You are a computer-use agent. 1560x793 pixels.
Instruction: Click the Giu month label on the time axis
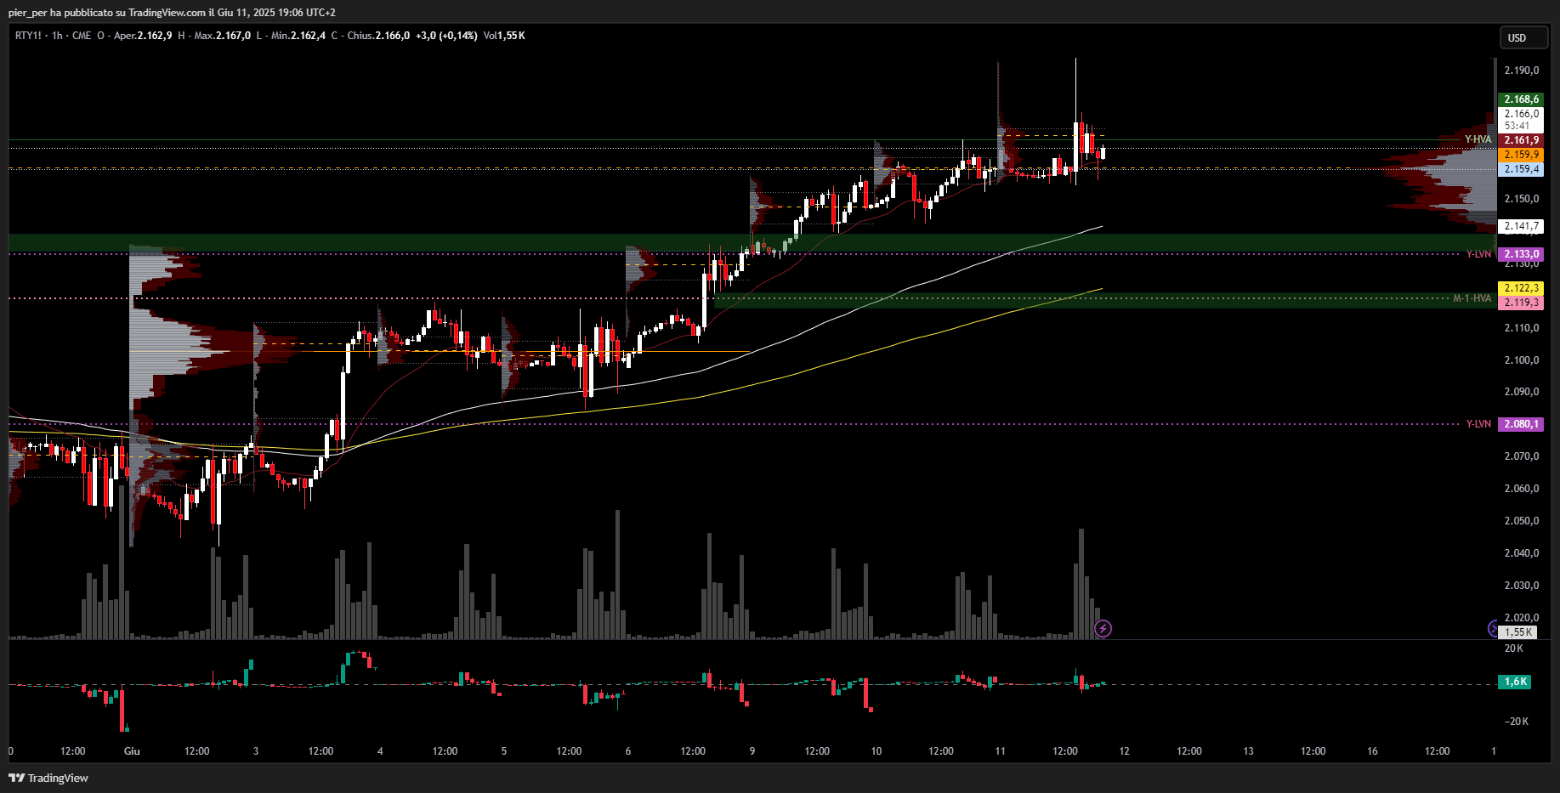click(x=132, y=751)
